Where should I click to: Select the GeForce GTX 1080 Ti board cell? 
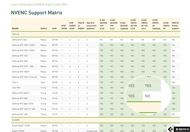tap(21, 72)
